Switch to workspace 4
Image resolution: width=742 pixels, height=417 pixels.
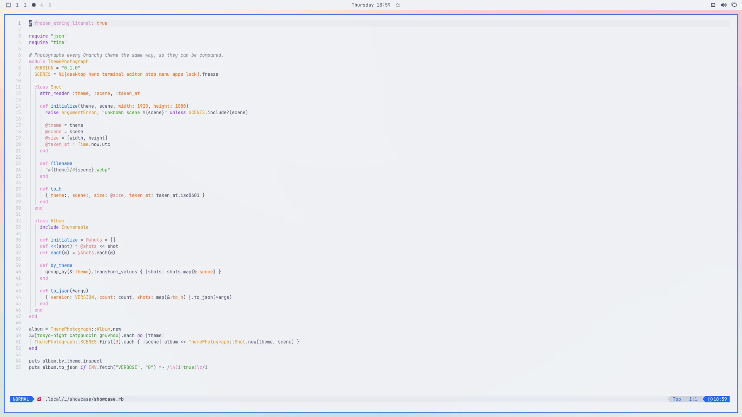click(x=41, y=5)
